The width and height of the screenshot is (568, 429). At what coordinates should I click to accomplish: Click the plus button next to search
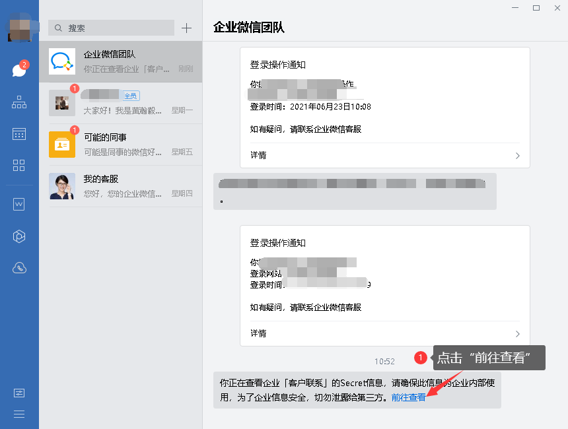(186, 28)
